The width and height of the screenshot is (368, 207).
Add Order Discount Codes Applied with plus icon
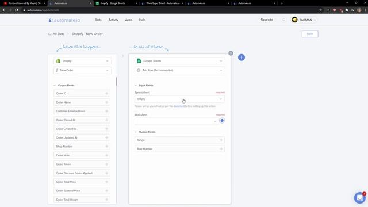106,173
